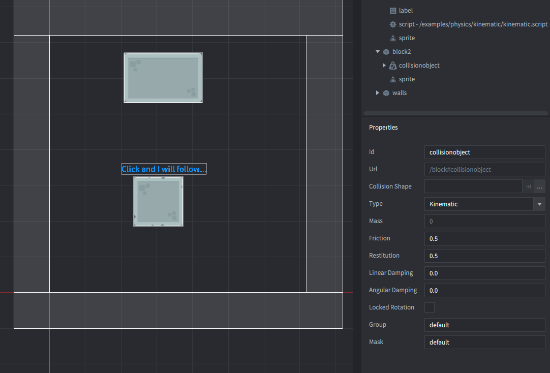The height and width of the screenshot is (373, 550).
Task: Click the sprite icon under block2's collisionobject
Action: [x=393, y=80]
